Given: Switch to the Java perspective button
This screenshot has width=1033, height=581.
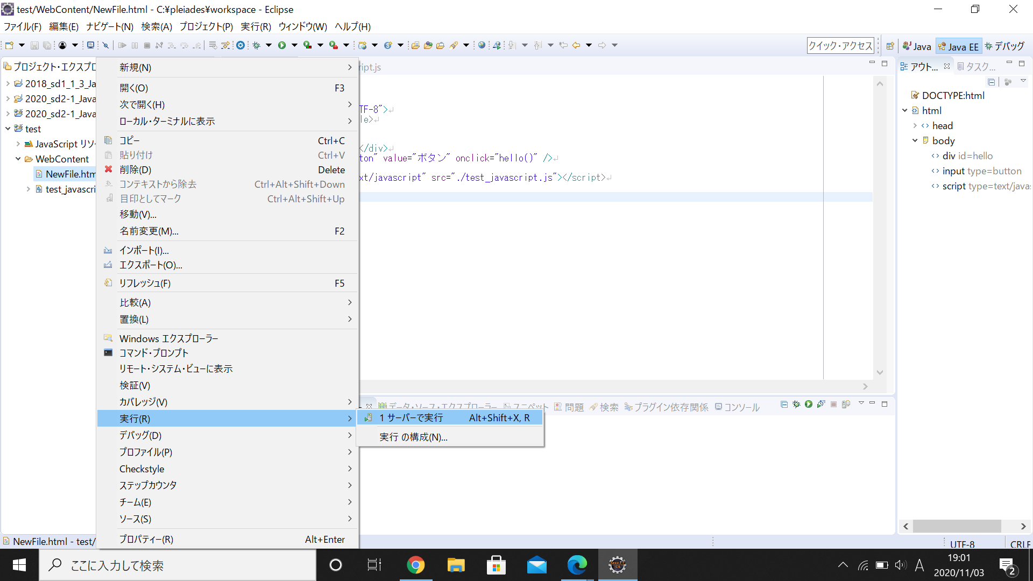Looking at the screenshot, I should (917, 46).
